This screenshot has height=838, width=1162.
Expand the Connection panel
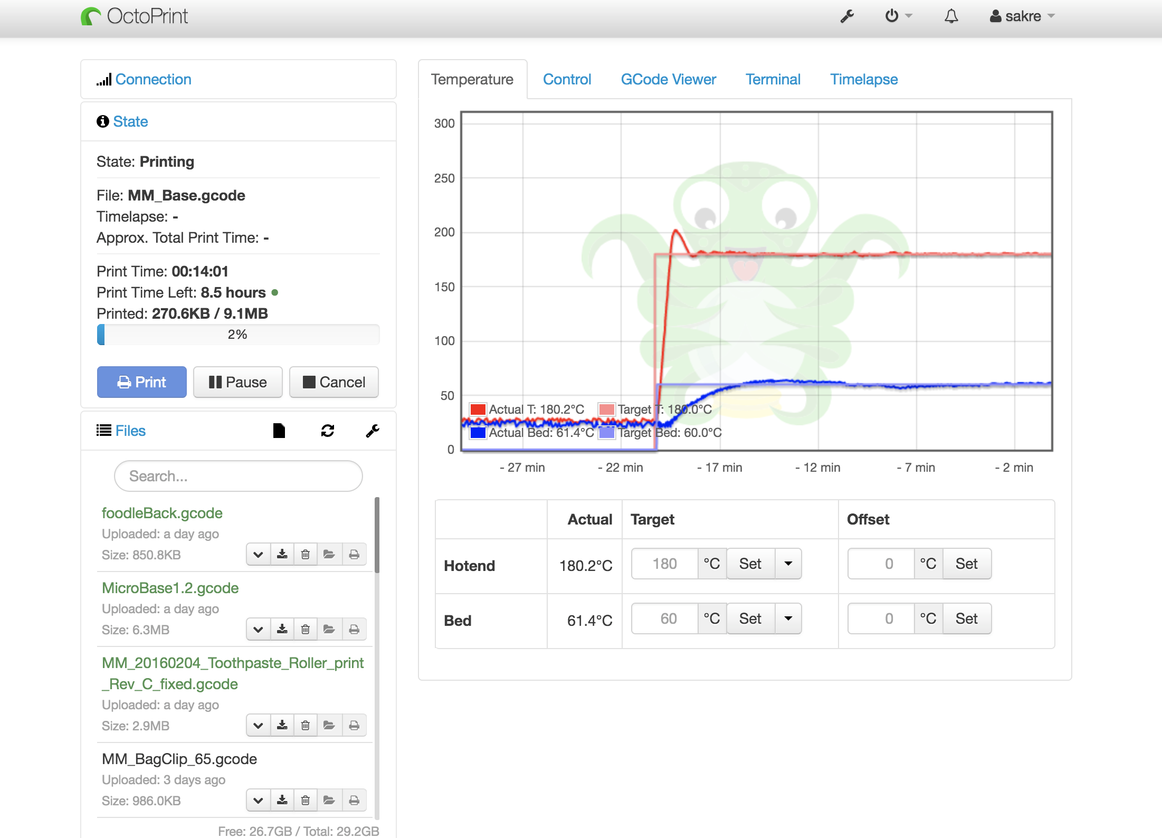153,79
